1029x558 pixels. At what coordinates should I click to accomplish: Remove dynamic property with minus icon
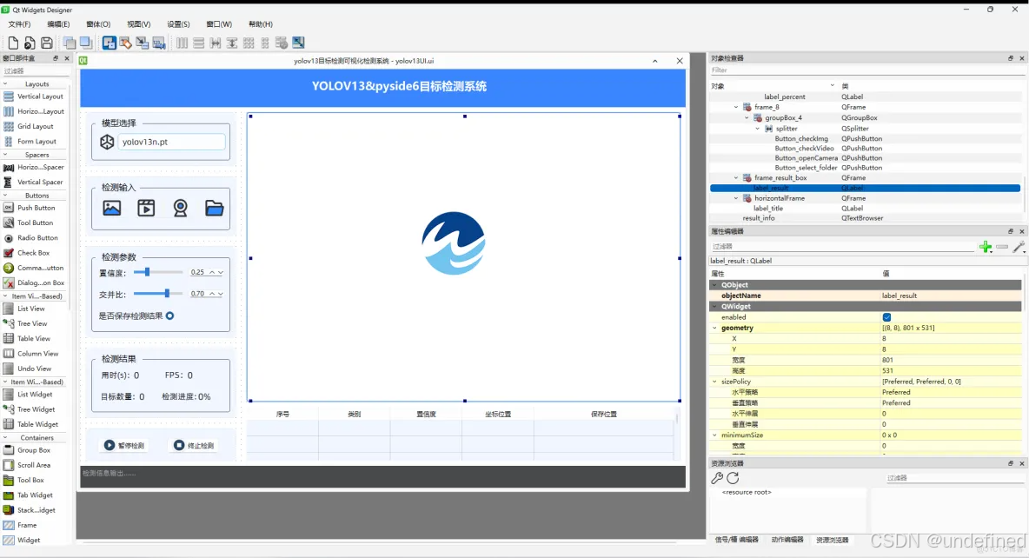click(1001, 246)
